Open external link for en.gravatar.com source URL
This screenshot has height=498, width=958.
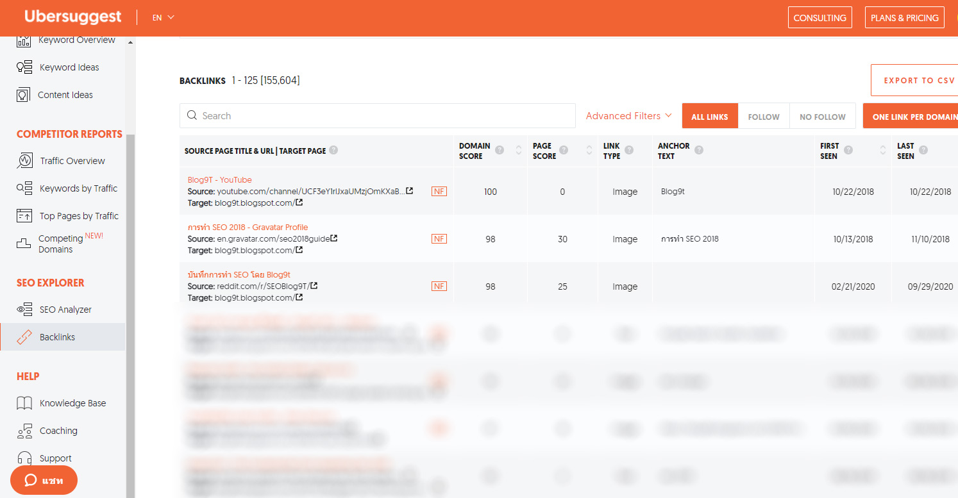334,238
